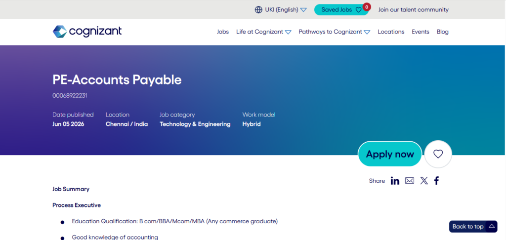This screenshot has height=240, width=506.
Task: Click Good knowledge of accounting line
Action: coord(115,238)
